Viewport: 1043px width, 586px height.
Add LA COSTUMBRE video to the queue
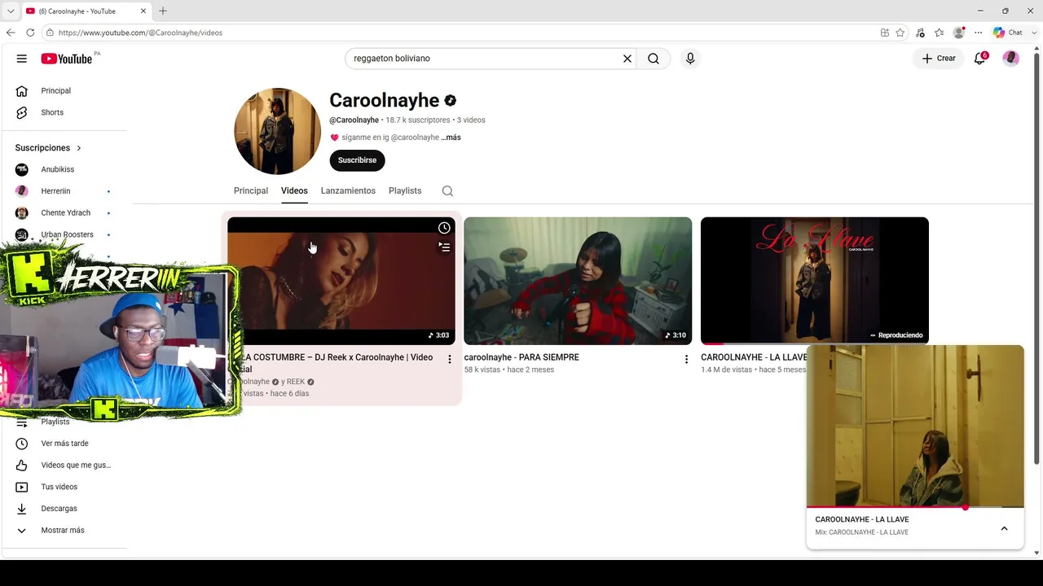coord(444,247)
